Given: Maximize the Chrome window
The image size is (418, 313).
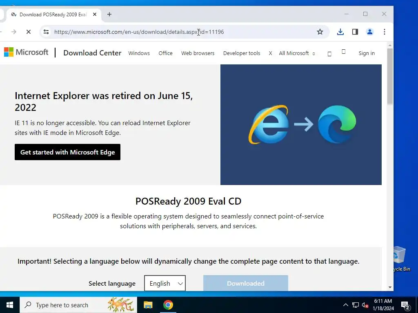Looking at the screenshot, I should (x=365, y=14).
